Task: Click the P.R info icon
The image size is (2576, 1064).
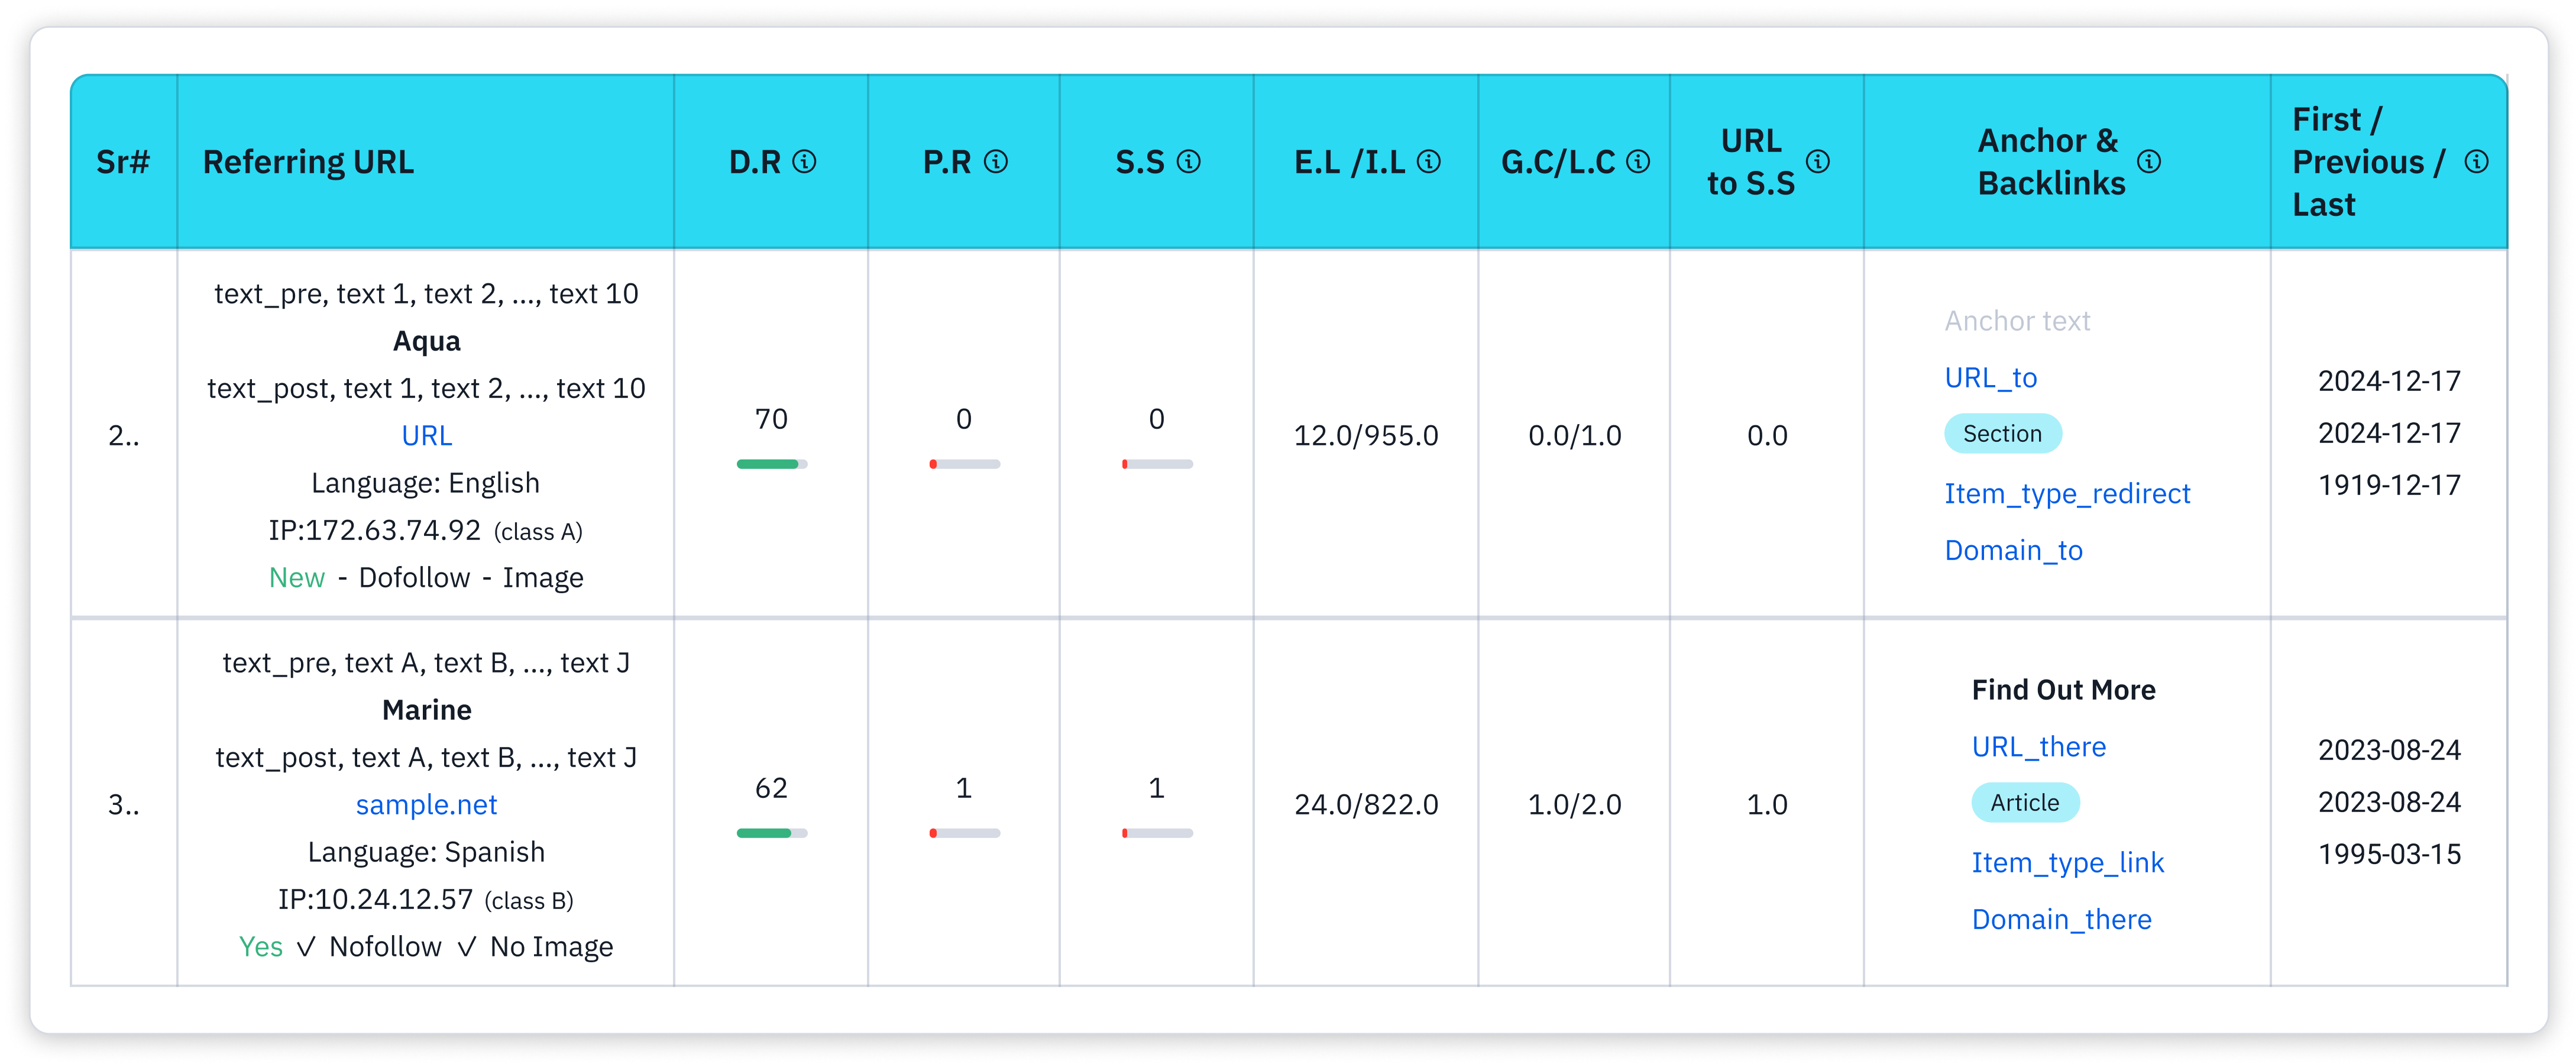Action: [x=996, y=161]
